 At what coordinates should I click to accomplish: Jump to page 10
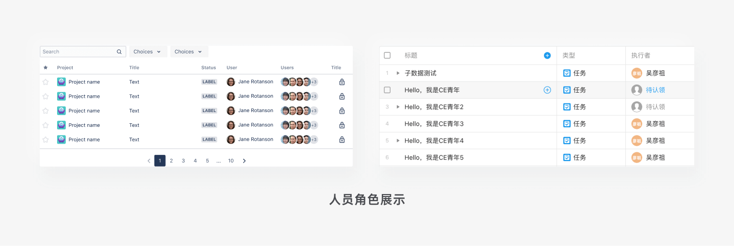pyautogui.click(x=231, y=161)
